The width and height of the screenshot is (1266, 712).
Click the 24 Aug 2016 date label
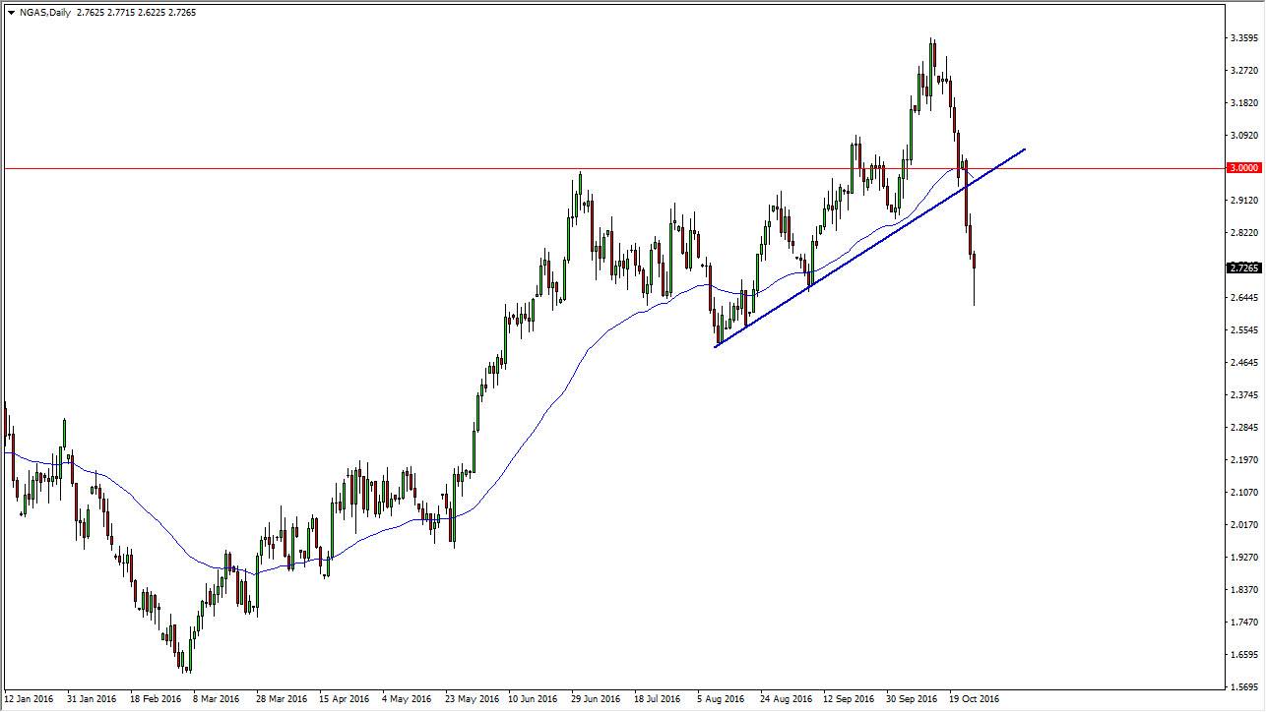[785, 700]
